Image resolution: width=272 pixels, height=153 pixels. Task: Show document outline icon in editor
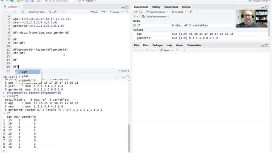pos(127,11)
